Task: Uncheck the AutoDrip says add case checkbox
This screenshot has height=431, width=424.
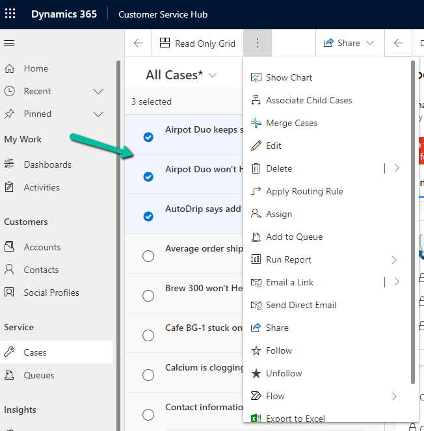Action: click(148, 216)
